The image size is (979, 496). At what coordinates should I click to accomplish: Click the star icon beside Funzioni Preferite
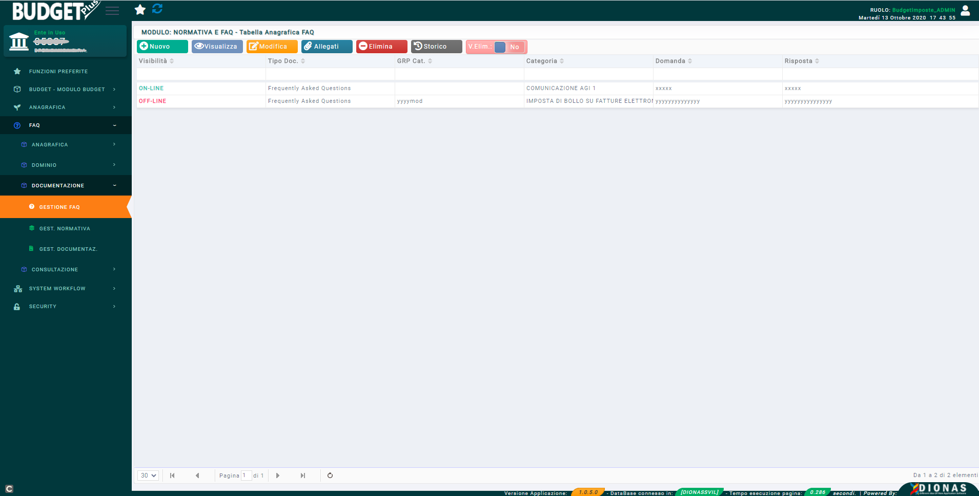tap(17, 72)
